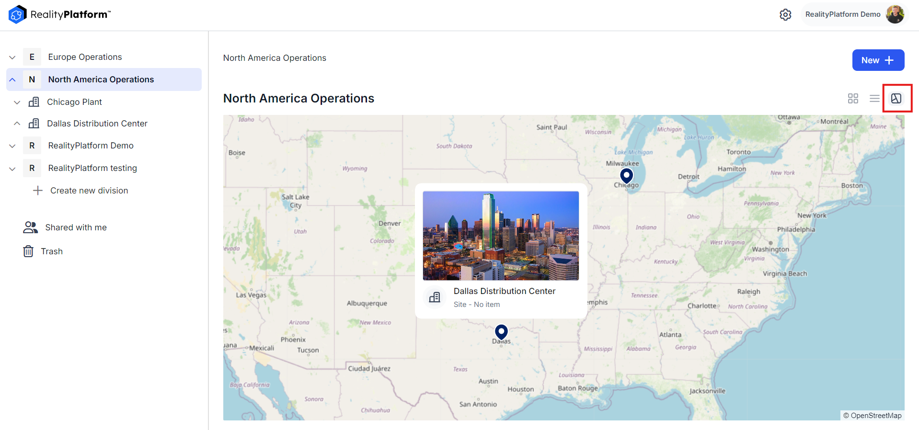This screenshot has height=430, width=919.
Task: Open Dallas Distribution Center in sidebar
Action: pos(97,124)
